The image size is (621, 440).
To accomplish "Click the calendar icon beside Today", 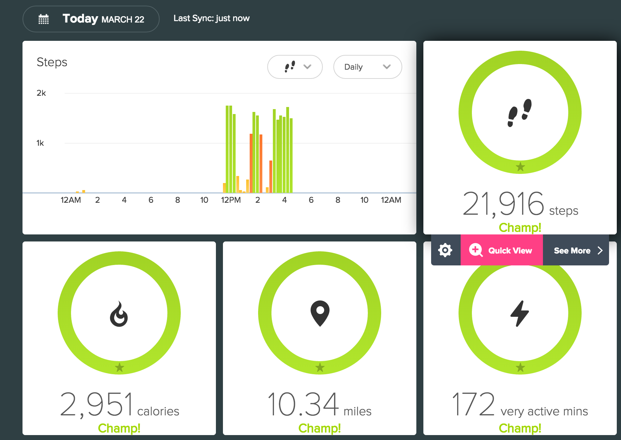I will pyautogui.click(x=44, y=19).
